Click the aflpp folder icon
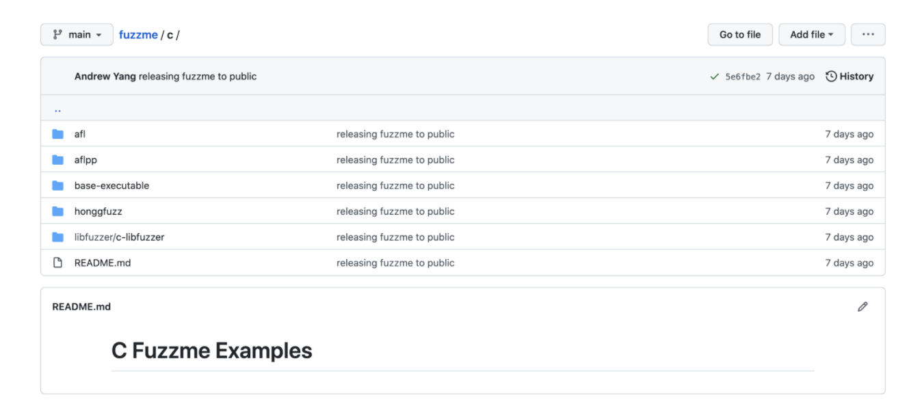 58,160
